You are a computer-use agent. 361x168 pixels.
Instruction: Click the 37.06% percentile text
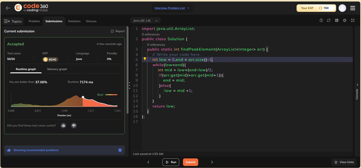(41, 82)
